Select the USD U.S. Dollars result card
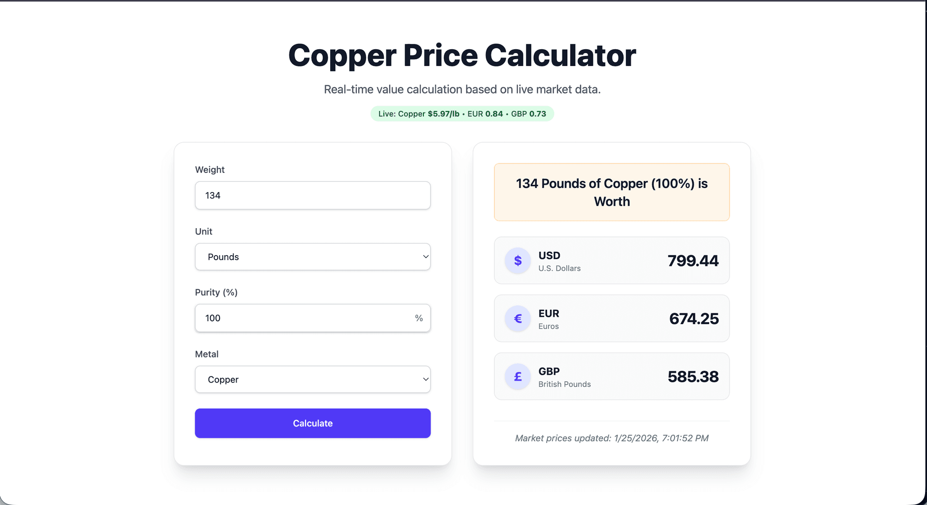This screenshot has width=927, height=505. (x=611, y=260)
